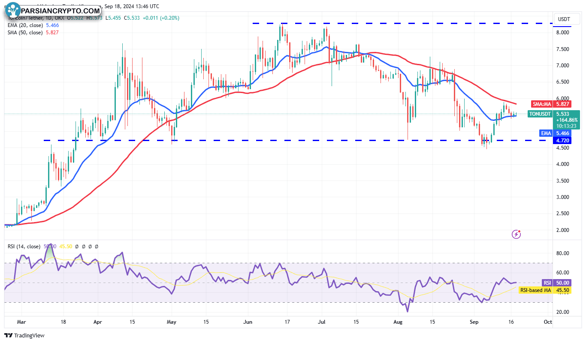Screen dimensions: 586x343
Task: Click the Mar date label on time axis
Action: tap(22, 322)
